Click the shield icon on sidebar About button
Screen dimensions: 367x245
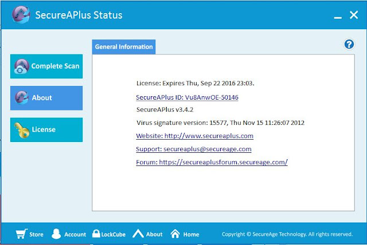point(22,98)
